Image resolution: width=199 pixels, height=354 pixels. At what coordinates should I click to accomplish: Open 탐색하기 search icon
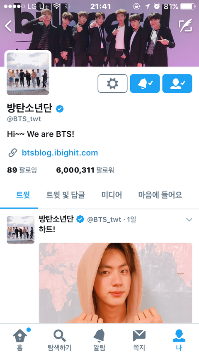(60, 339)
